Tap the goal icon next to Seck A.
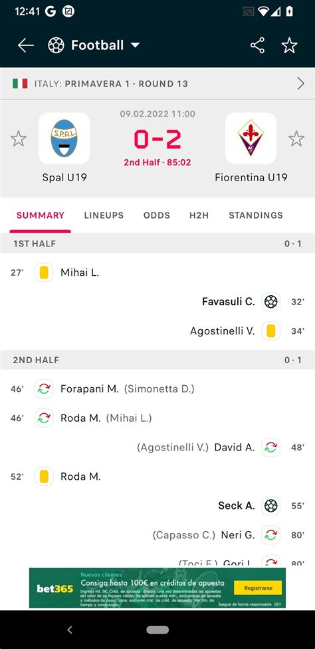315x649 pixels. click(x=271, y=505)
